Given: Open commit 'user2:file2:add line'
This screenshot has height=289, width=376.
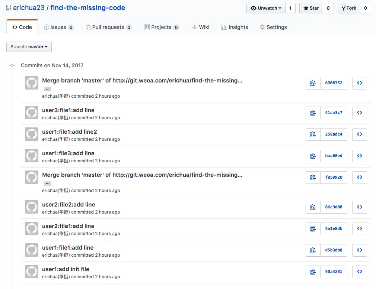Looking at the screenshot, I should pyautogui.click(x=68, y=205).
